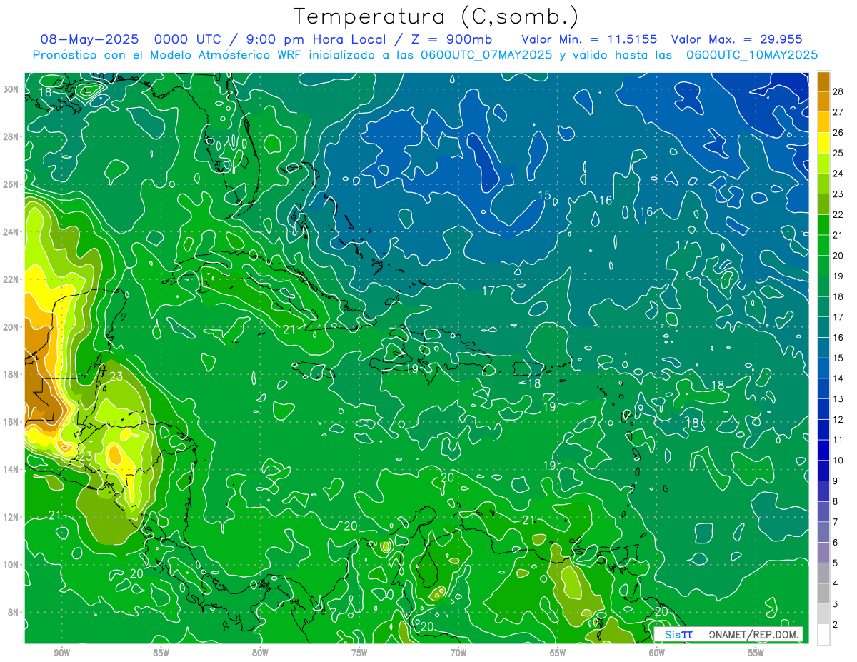Pick the colorbar segment between 14 and 15

coord(823,368)
